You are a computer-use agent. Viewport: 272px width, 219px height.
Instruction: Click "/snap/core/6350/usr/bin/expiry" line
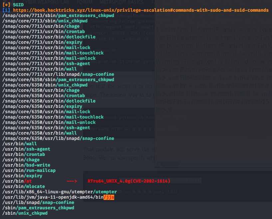42,106
